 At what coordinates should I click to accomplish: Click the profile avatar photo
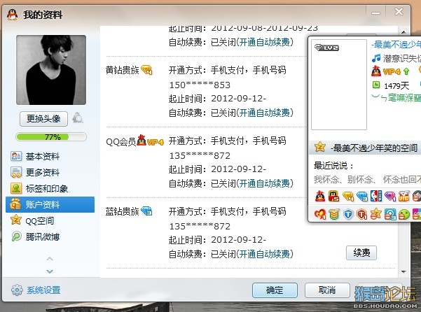coord(51,70)
